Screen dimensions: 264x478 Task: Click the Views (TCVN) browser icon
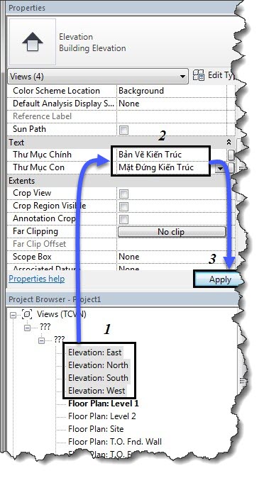(x=27, y=313)
